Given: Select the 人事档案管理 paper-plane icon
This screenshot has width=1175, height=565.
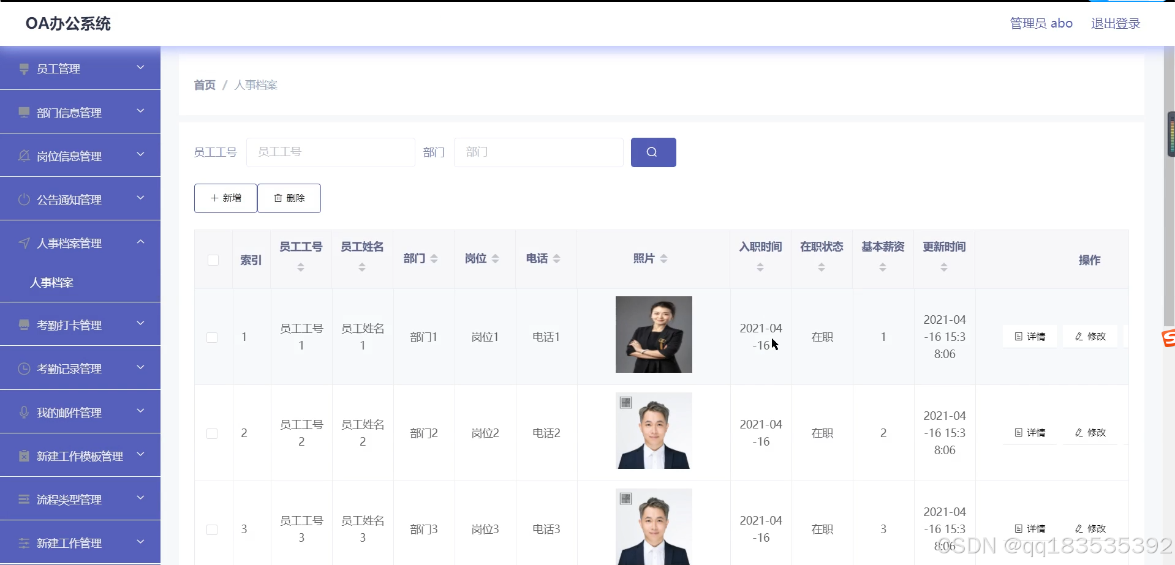Looking at the screenshot, I should point(24,242).
